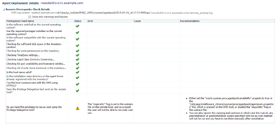
Task: Collapse Remote Prerequisite Check Details section
Action: pos(4,9)
